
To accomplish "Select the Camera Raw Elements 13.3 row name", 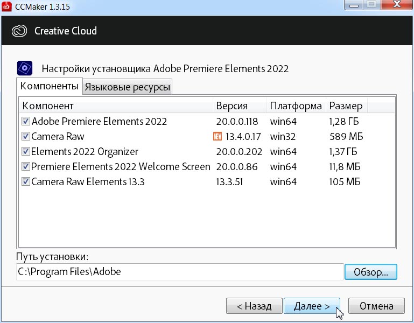I will coord(88,182).
